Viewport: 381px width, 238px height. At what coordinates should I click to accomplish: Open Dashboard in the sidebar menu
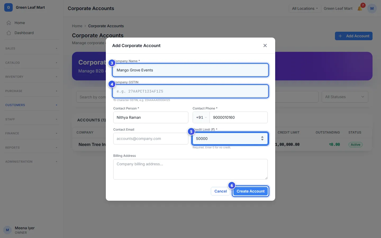click(x=32, y=33)
